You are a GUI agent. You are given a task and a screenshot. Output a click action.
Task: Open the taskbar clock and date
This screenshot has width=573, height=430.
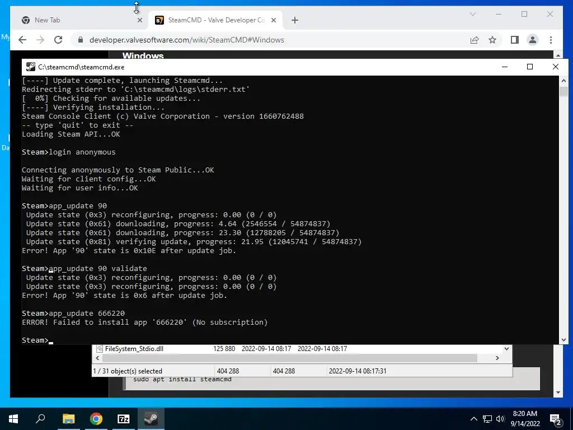coord(525,419)
